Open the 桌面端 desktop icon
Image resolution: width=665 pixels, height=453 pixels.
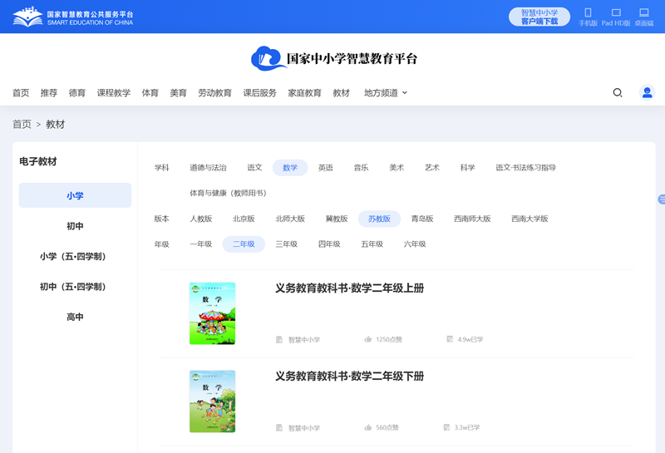coord(643,12)
